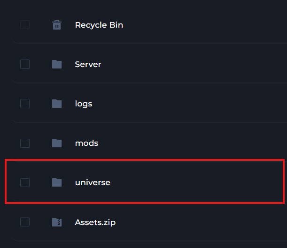Click the Recycle Bin trash icon
287x248 pixels.
click(57, 25)
